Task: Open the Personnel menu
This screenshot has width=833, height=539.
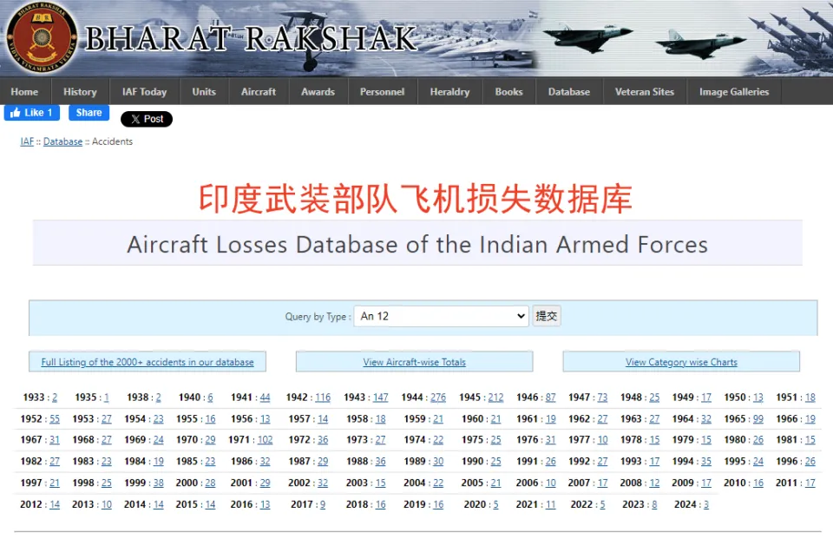Action: point(383,91)
